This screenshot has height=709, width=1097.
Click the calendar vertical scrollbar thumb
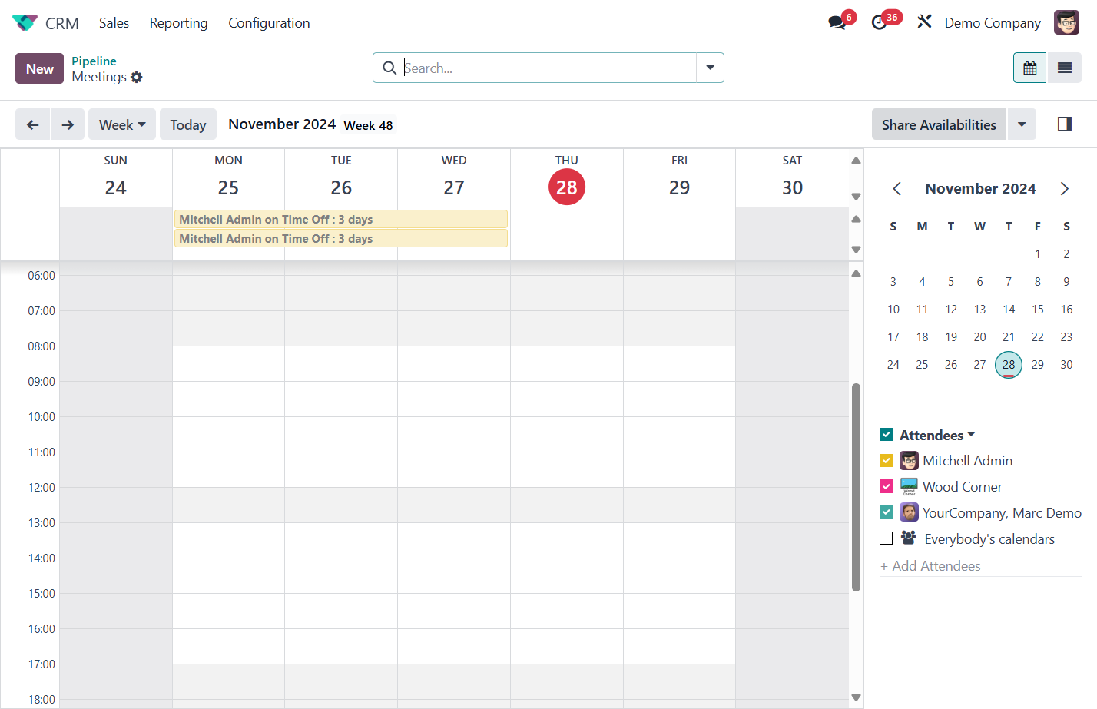pos(856,488)
